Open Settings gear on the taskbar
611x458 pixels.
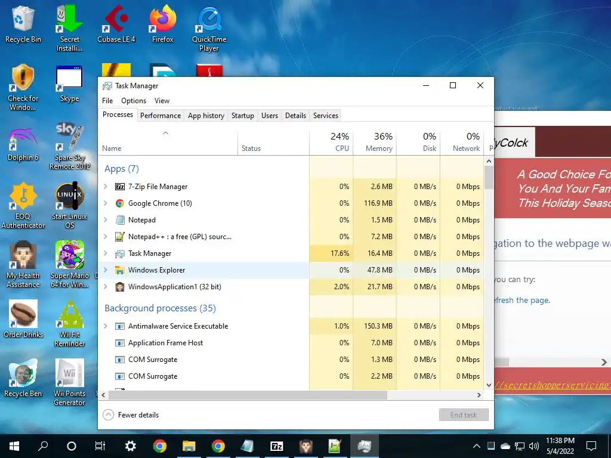pos(130,446)
